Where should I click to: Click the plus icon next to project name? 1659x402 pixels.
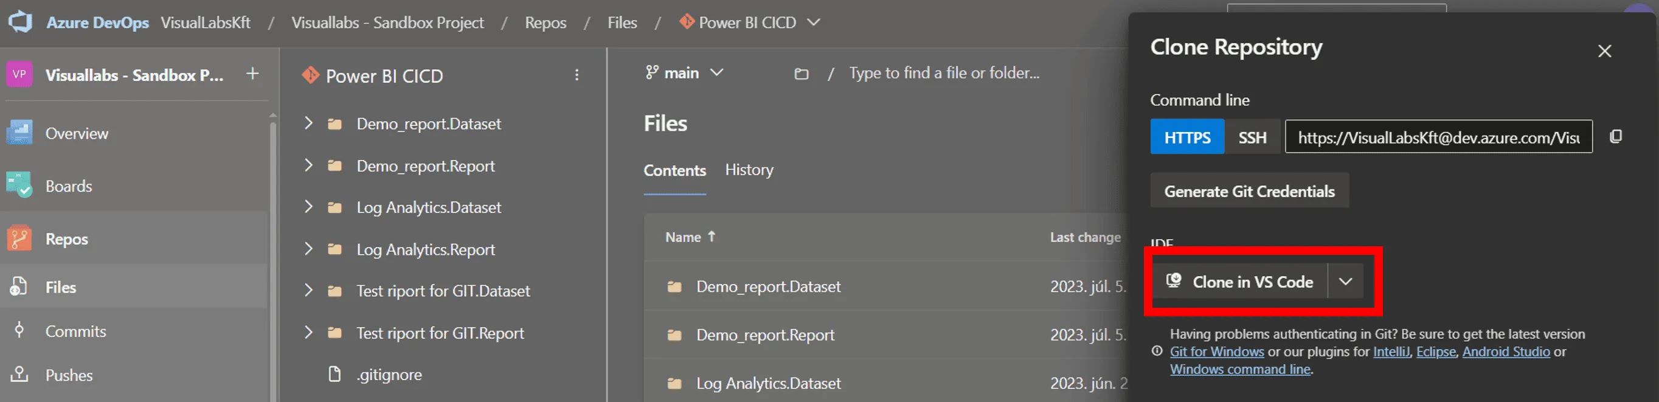click(x=252, y=74)
